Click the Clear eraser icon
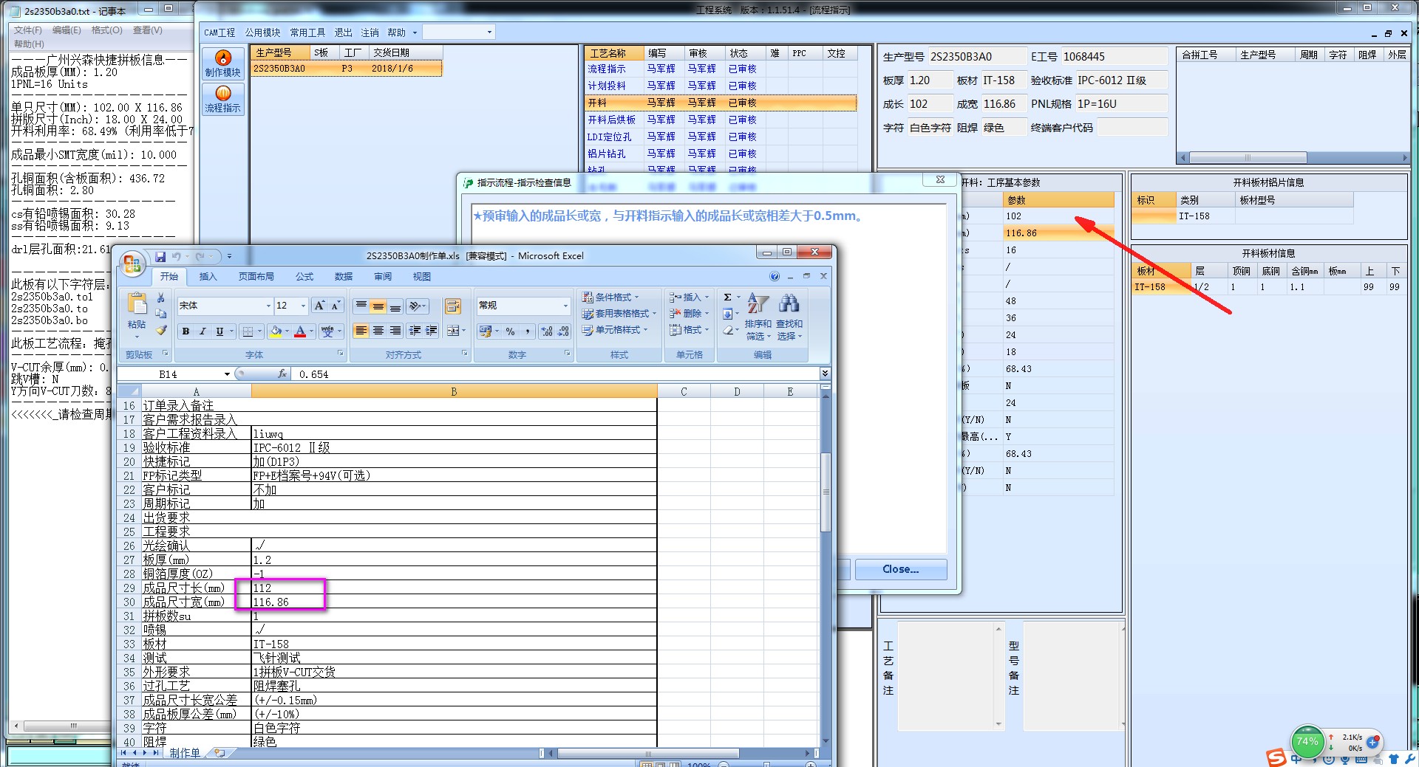The height and width of the screenshot is (767, 1419). pos(727,330)
